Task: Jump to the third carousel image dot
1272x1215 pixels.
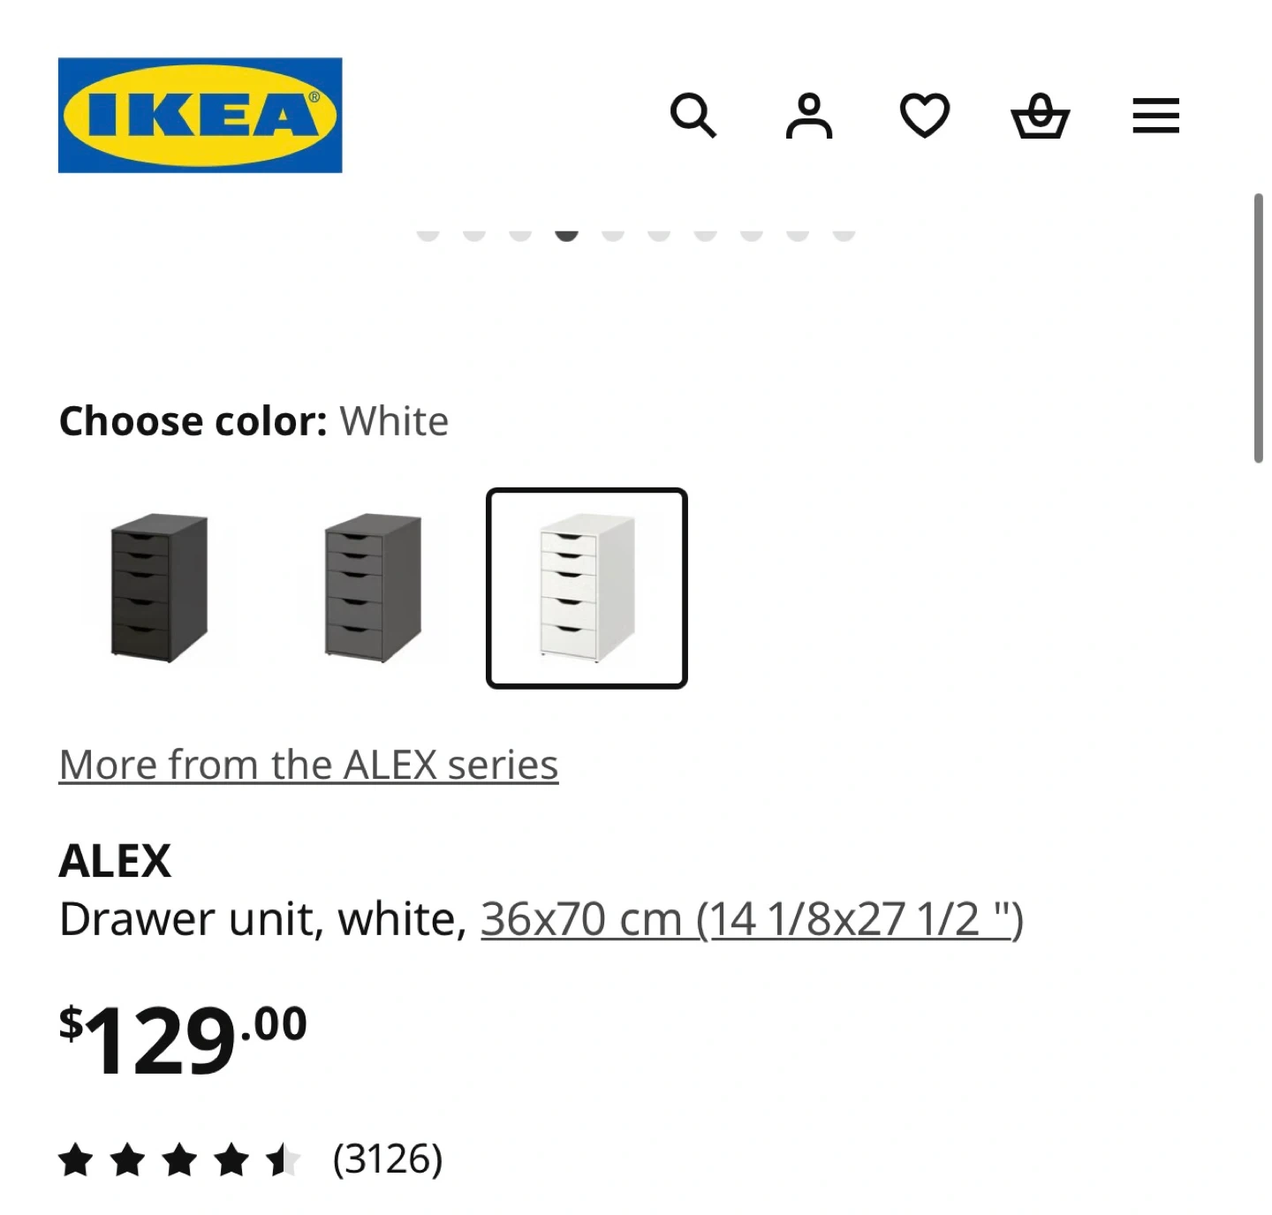Action: pos(520,233)
